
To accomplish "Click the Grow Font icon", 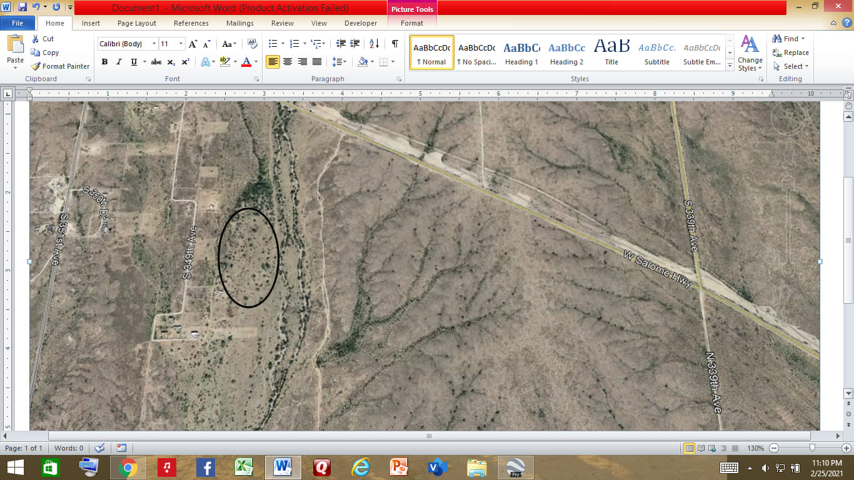I will (193, 44).
